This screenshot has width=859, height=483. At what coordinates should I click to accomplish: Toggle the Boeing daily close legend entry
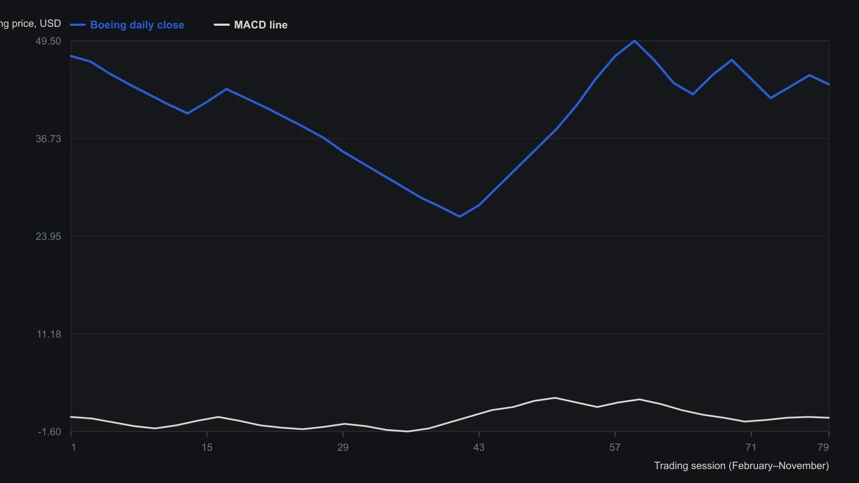coord(127,25)
